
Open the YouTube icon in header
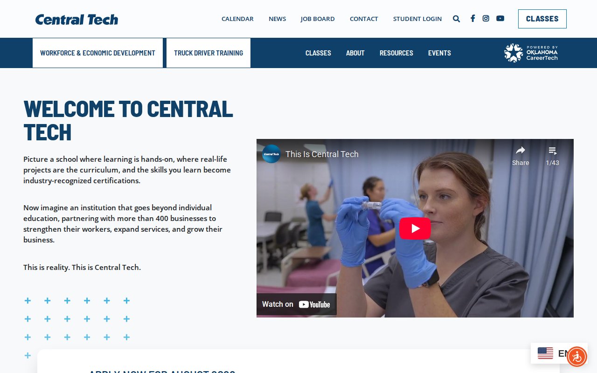pos(500,19)
